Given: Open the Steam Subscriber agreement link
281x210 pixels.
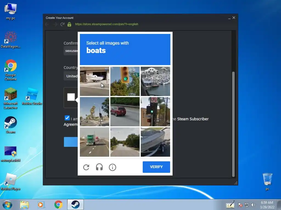Looking at the screenshot, I should click(x=193, y=119).
